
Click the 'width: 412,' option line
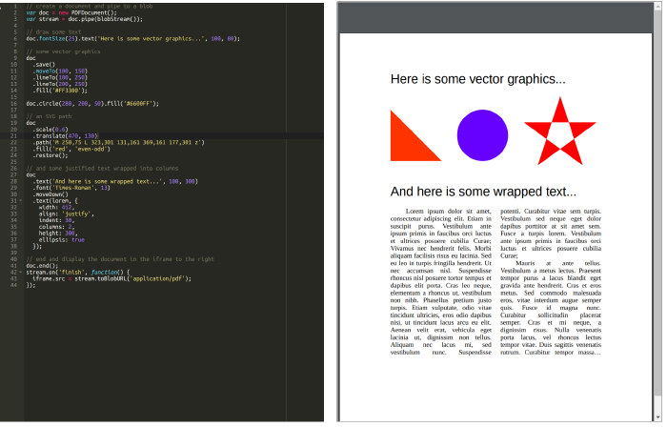56,208
